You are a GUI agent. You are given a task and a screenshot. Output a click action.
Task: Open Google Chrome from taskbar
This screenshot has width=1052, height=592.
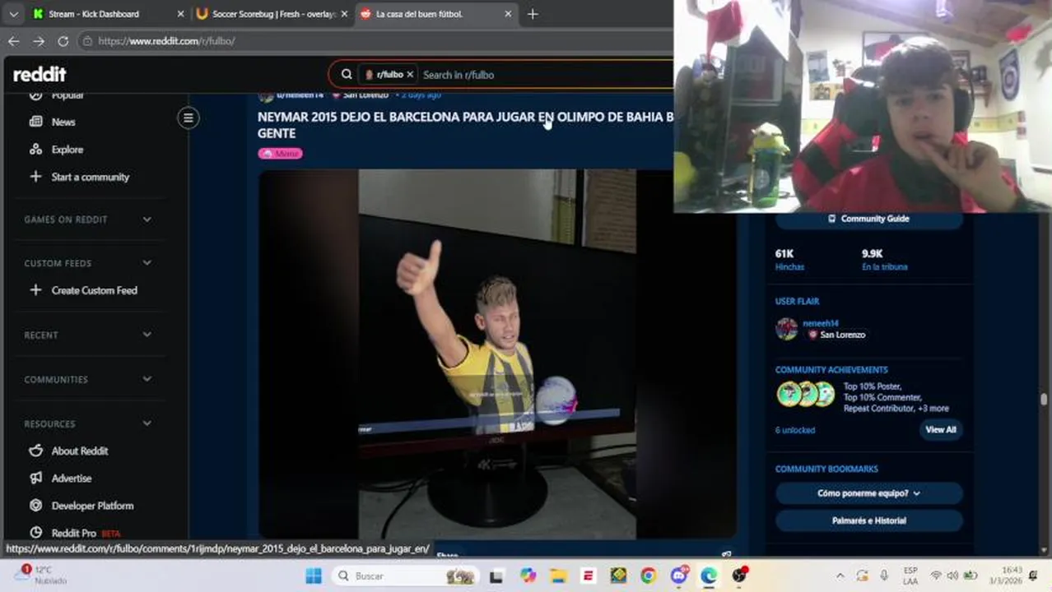point(649,576)
